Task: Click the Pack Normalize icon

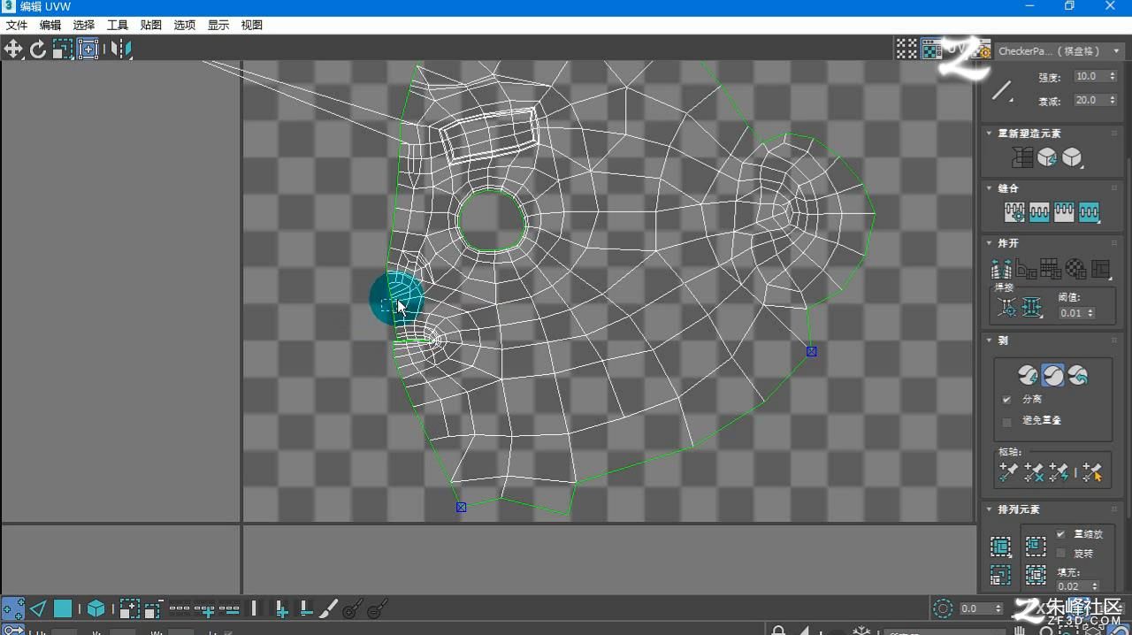Action: pyautogui.click(x=1036, y=575)
